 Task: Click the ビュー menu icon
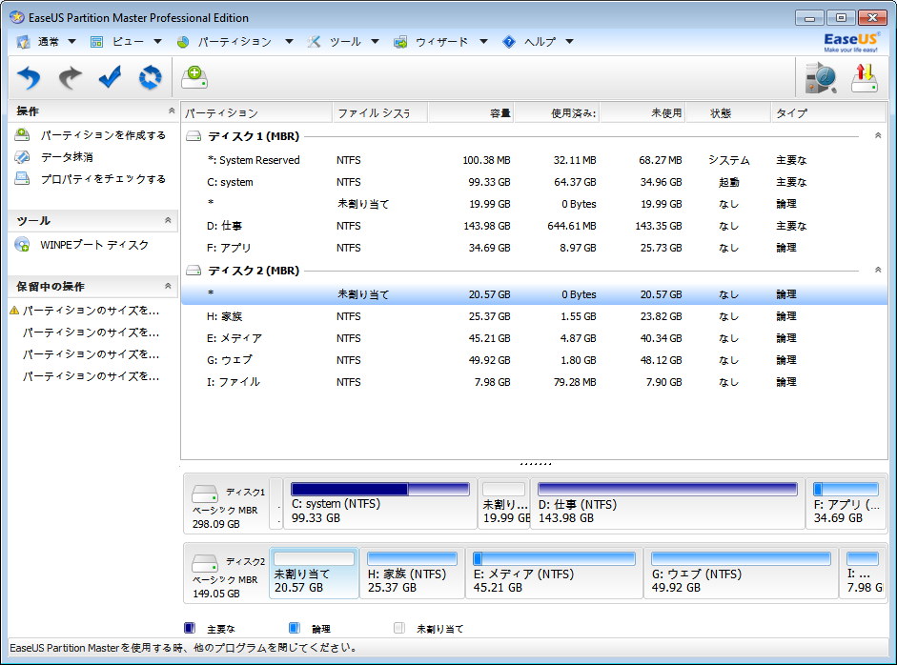click(96, 42)
